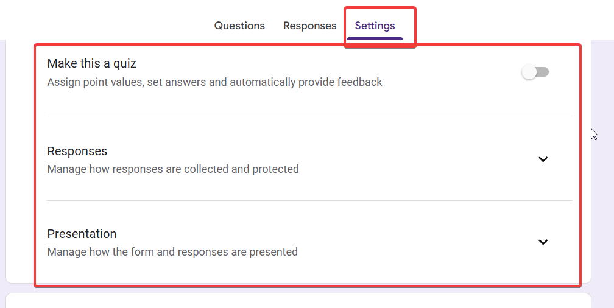Image resolution: width=614 pixels, height=308 pixels.
Task: Click the word quiz in the heading
Action: pyautogui.click(x=125, y=63)
